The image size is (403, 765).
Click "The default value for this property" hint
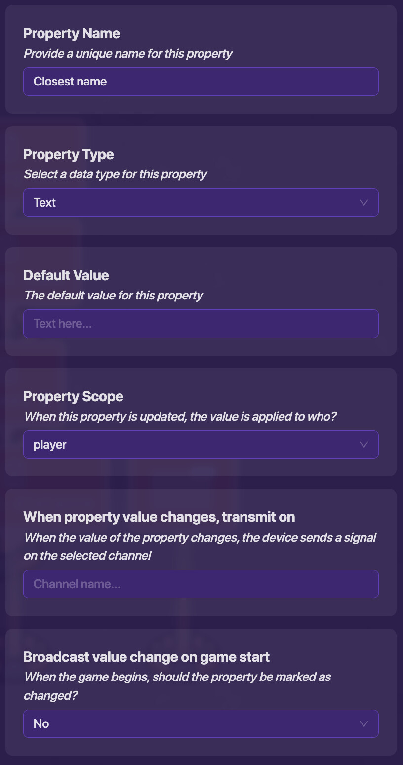pos(114,296)
